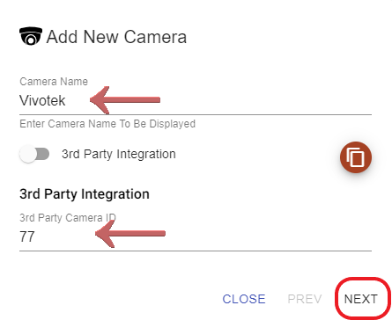Click the bold '3rd Party Integration' section heading

[85, 194]
